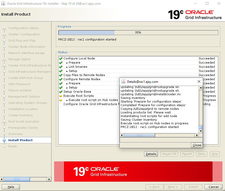Click green checkmark beside Configure Local Node
The image size is (225, 191).
click(x=61, y=58)
